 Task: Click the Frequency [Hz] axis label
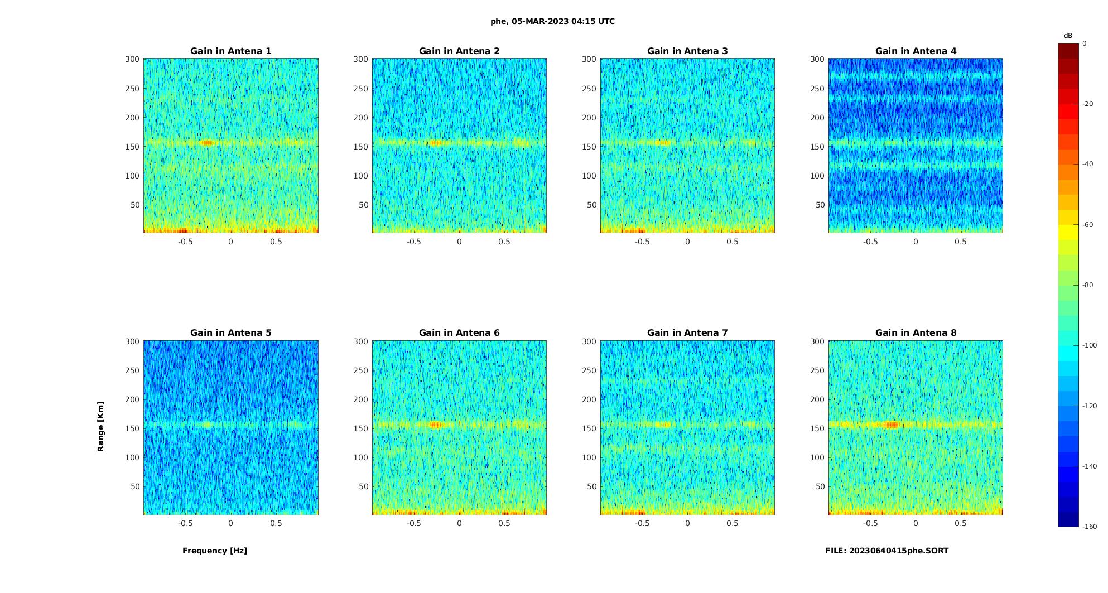click(215, 551)
